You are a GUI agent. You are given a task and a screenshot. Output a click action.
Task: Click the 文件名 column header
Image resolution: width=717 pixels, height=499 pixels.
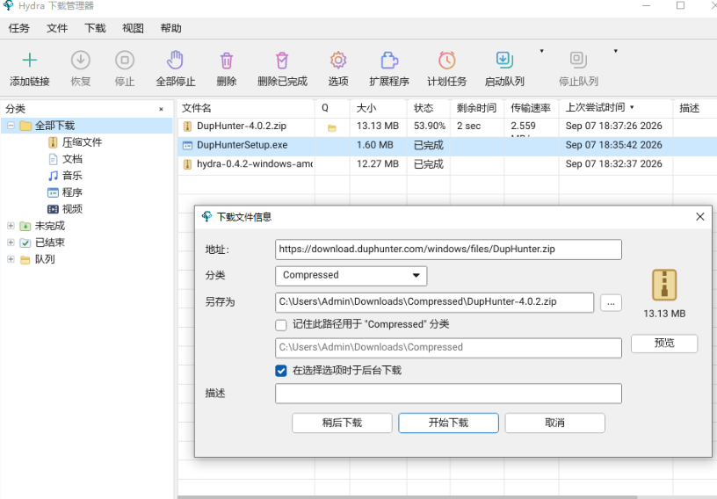coord(246,108)
